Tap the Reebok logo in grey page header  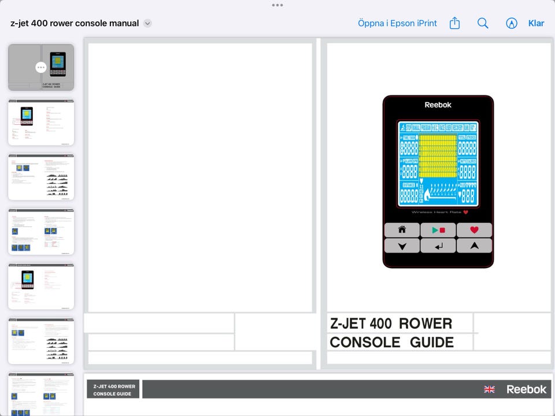point(526,389)
